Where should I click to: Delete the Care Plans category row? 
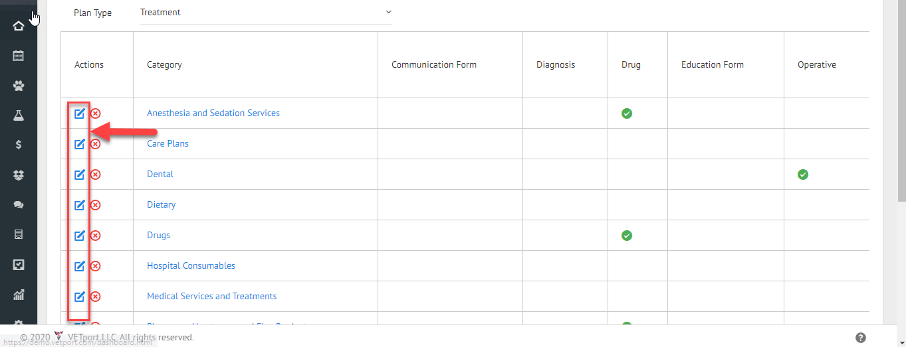point(96,144)
